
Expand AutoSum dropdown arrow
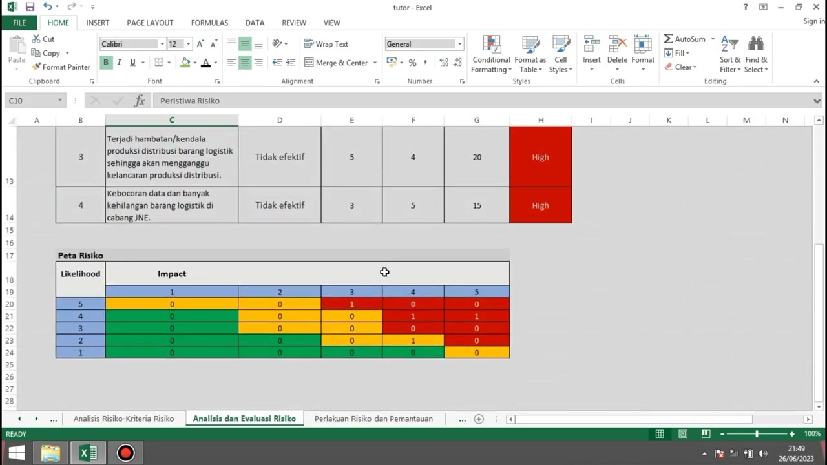[713, 39]
